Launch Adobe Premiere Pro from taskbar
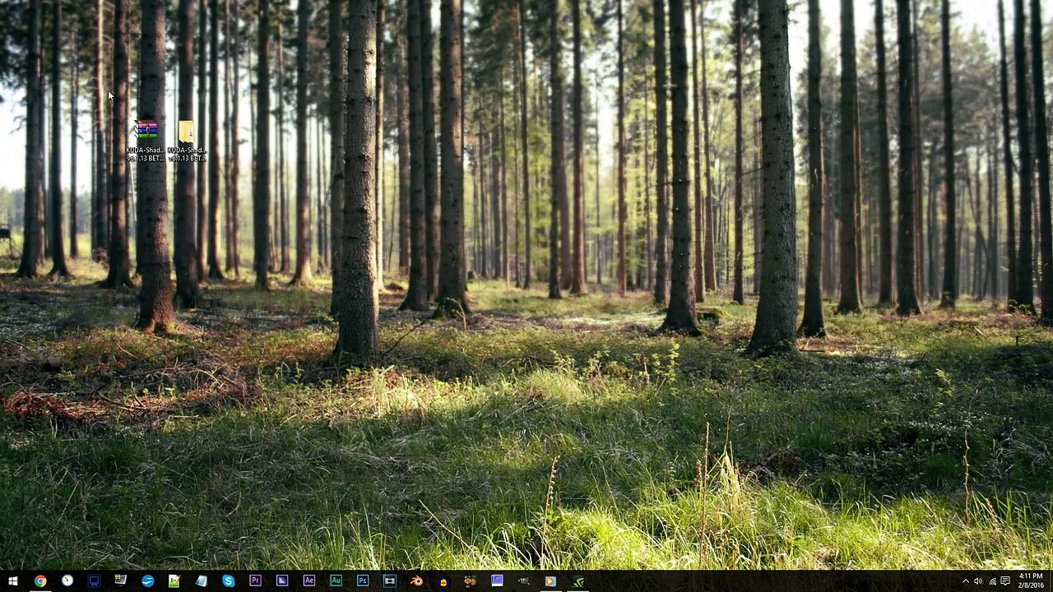1053x592 pixels. pos(255,581)
